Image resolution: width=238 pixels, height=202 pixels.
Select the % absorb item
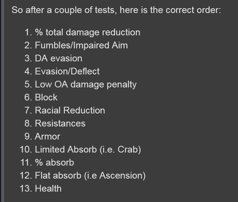point(54,163)
